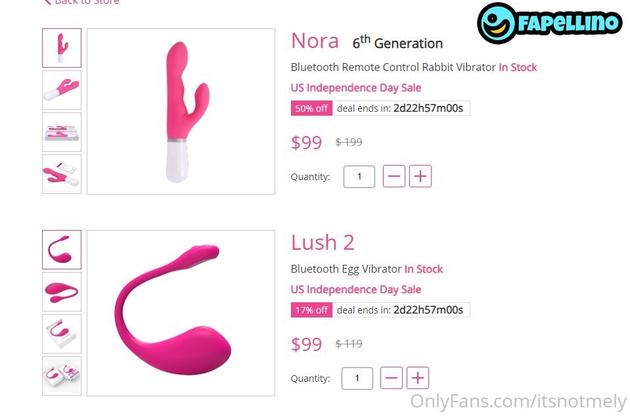The height and width of the screenshot is (416, 630).
Task: Click the Fapellino logo at top right
Action: click(549, 23)
